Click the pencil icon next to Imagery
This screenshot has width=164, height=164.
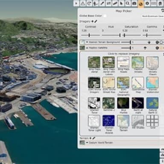pos(96,21)
